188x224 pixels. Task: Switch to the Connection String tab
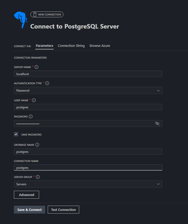click(71, 46)
